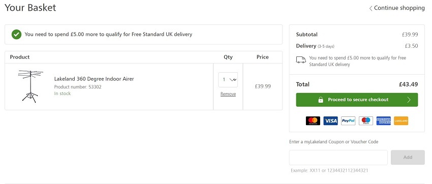Viewport: 432px width, 184px height.
Task: Open the quantity dropdown for the airer
Action: tap(228, 80)
